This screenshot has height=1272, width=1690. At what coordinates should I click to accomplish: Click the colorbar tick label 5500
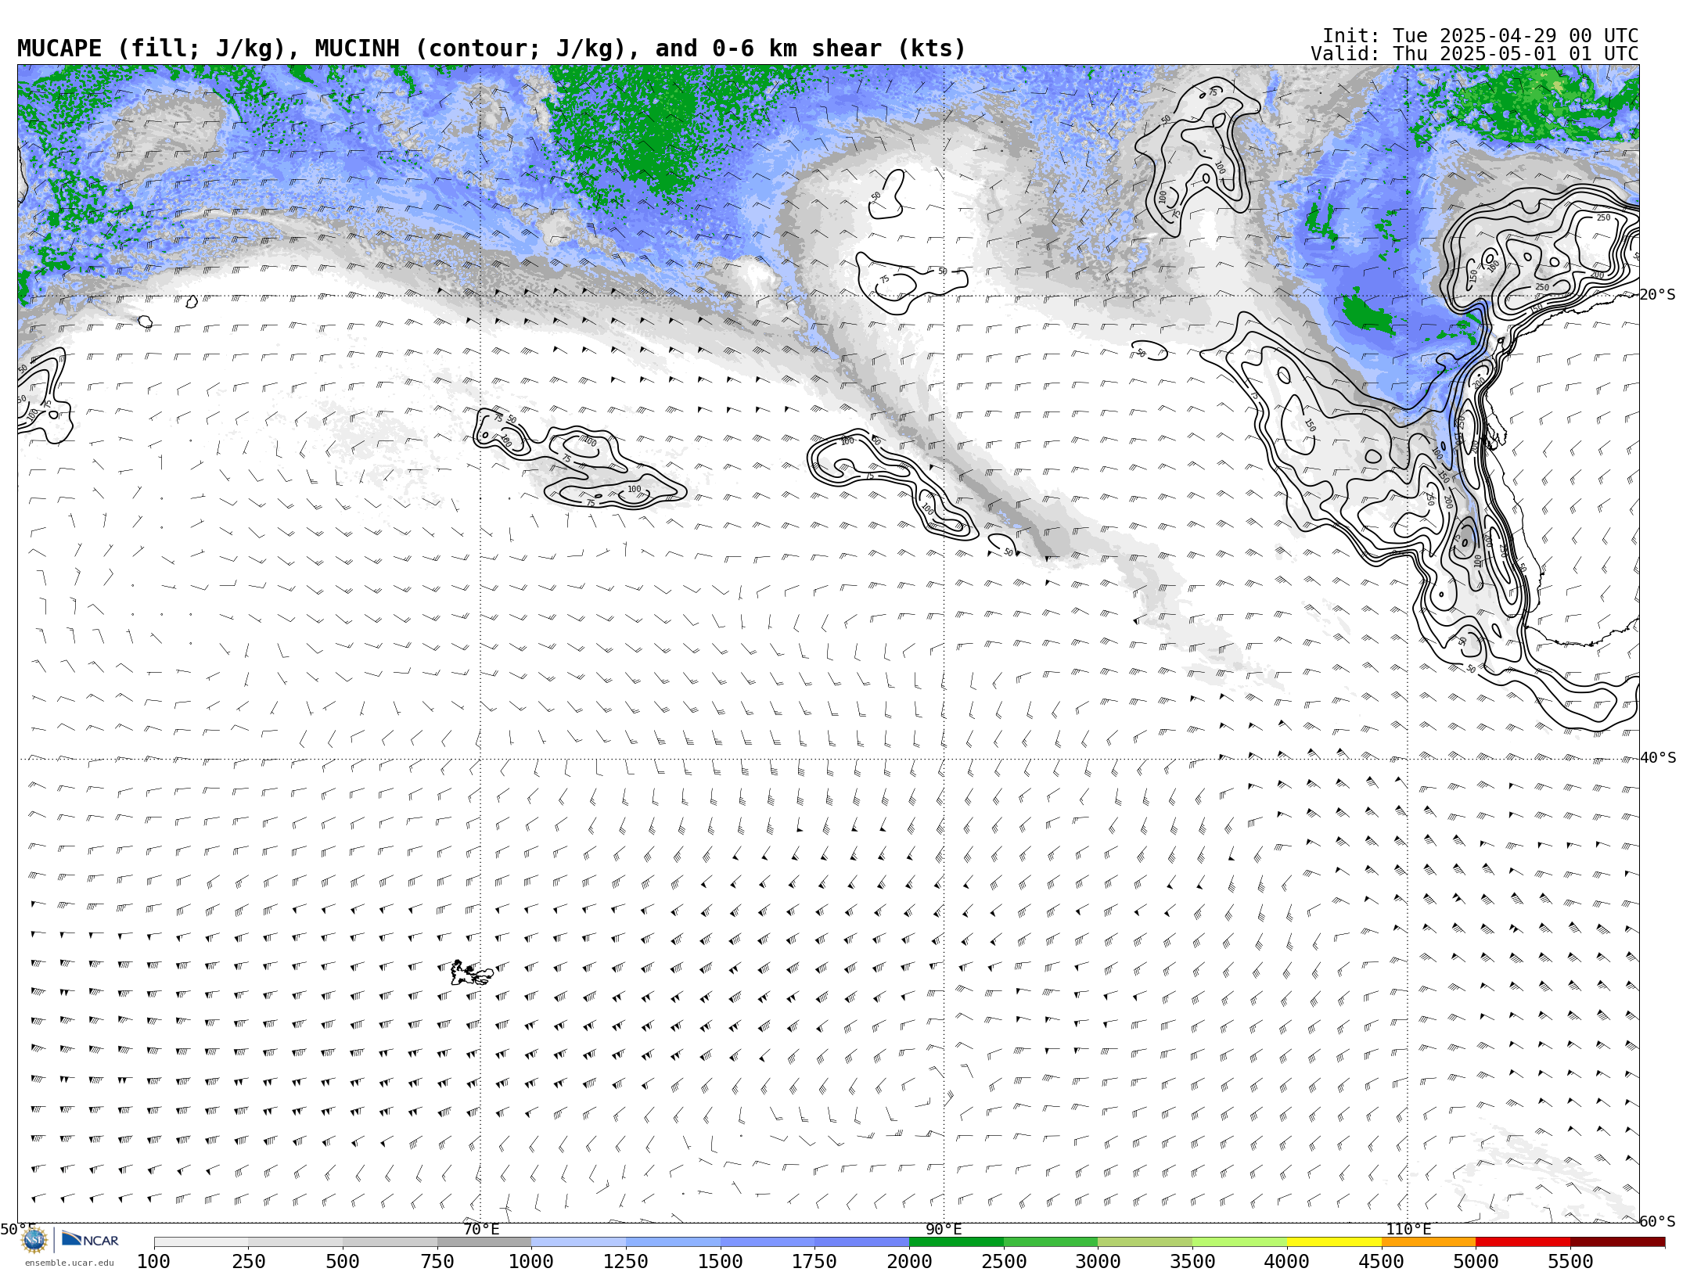coord(1570,1261)
